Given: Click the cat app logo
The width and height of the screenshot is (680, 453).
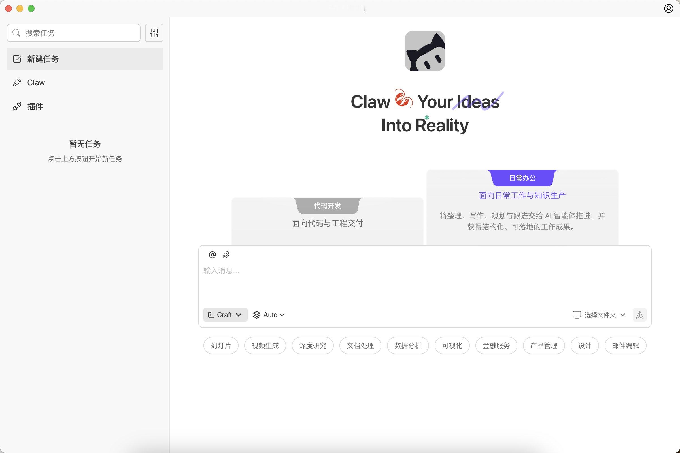Looking at the screenshot, I should tap(425, 51).
